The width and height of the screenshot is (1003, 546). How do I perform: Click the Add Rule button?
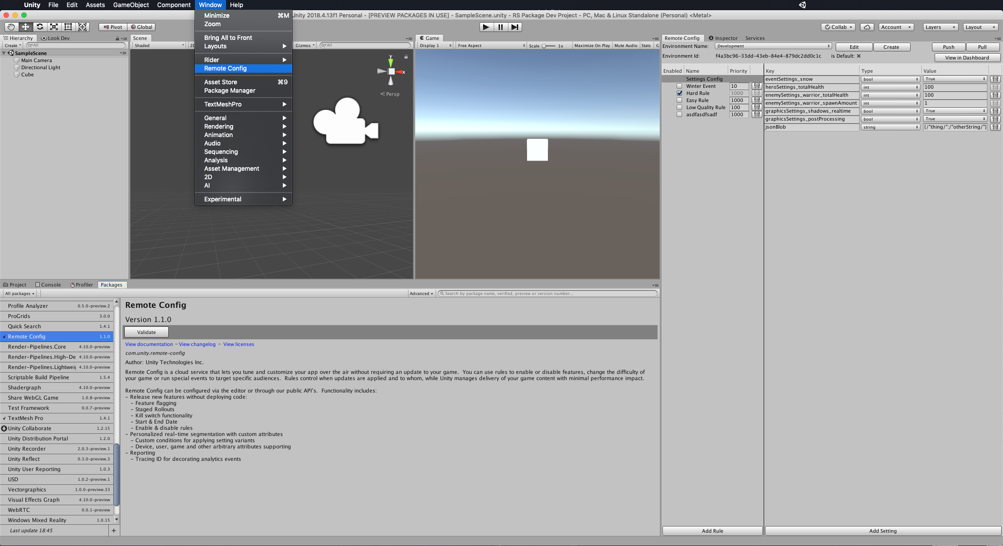(x=712, y=531)
